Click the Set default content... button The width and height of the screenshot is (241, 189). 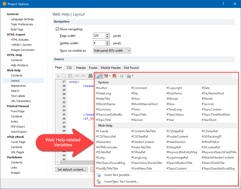coord(72,170)
